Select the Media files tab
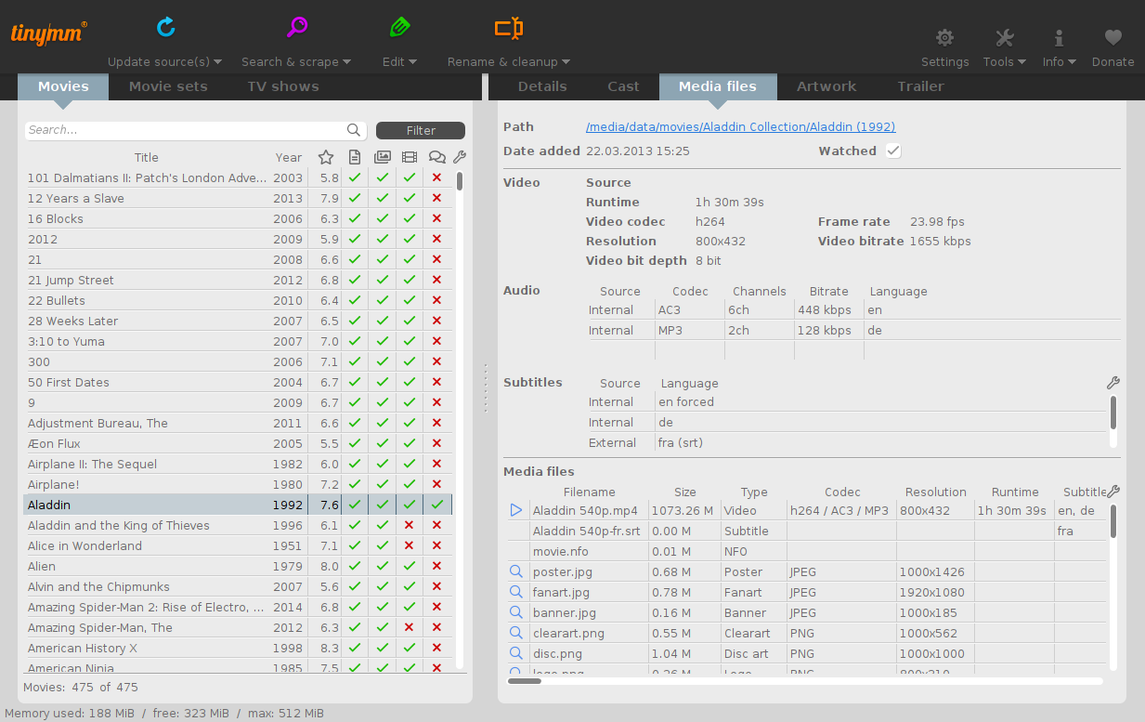 point(718,86)
